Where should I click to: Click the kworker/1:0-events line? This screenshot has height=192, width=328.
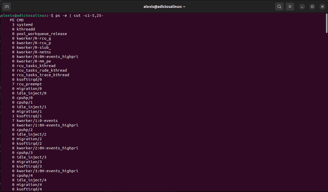tap(35, 121)
